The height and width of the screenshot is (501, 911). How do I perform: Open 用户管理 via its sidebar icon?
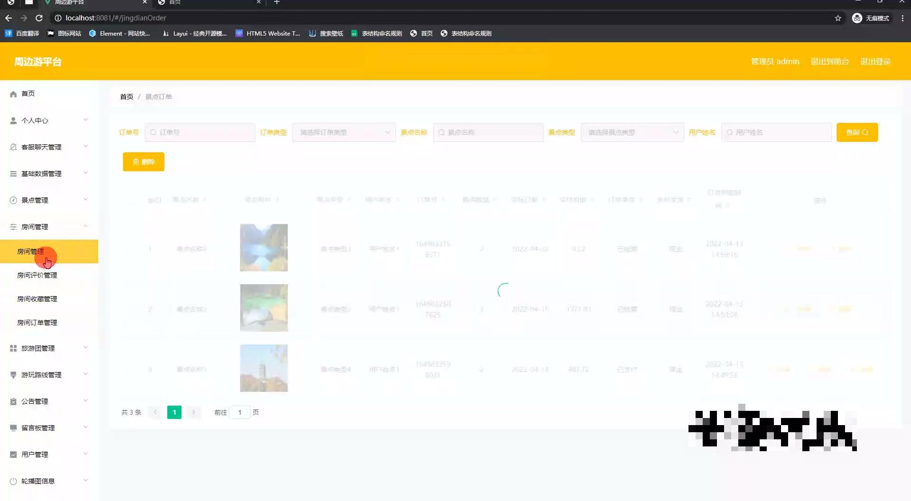[x=13, y=454]
